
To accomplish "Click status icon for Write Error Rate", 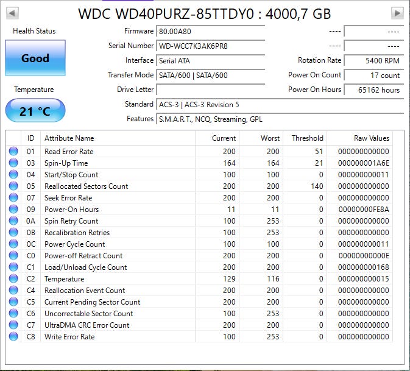I will (13, 336).
